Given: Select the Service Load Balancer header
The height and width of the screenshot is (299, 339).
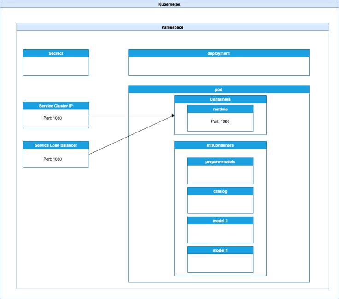Looking at the screenshot, I should tap(56, 145).
